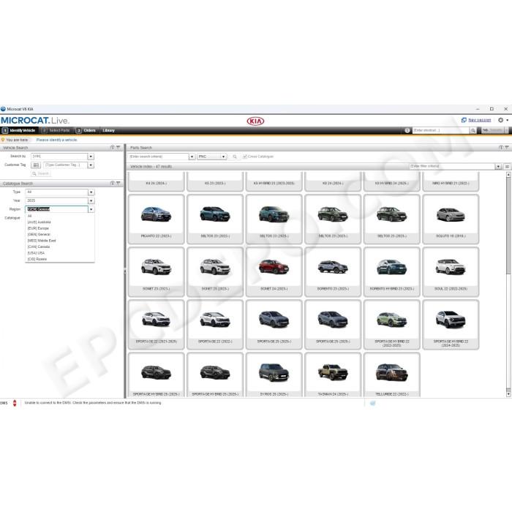Open the TASMAN 24 pickup vehicle card
Screen dimensions: 512x512
coord(333,374)
